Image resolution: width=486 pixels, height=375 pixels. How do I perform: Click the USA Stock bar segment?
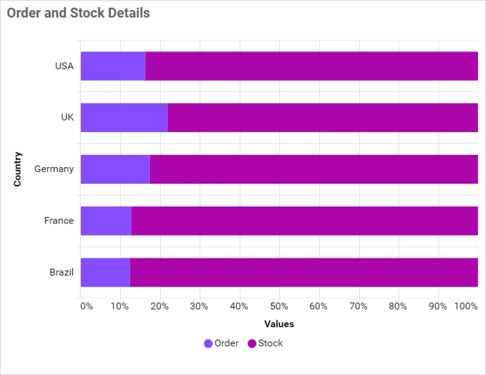(x=311, y=66)
